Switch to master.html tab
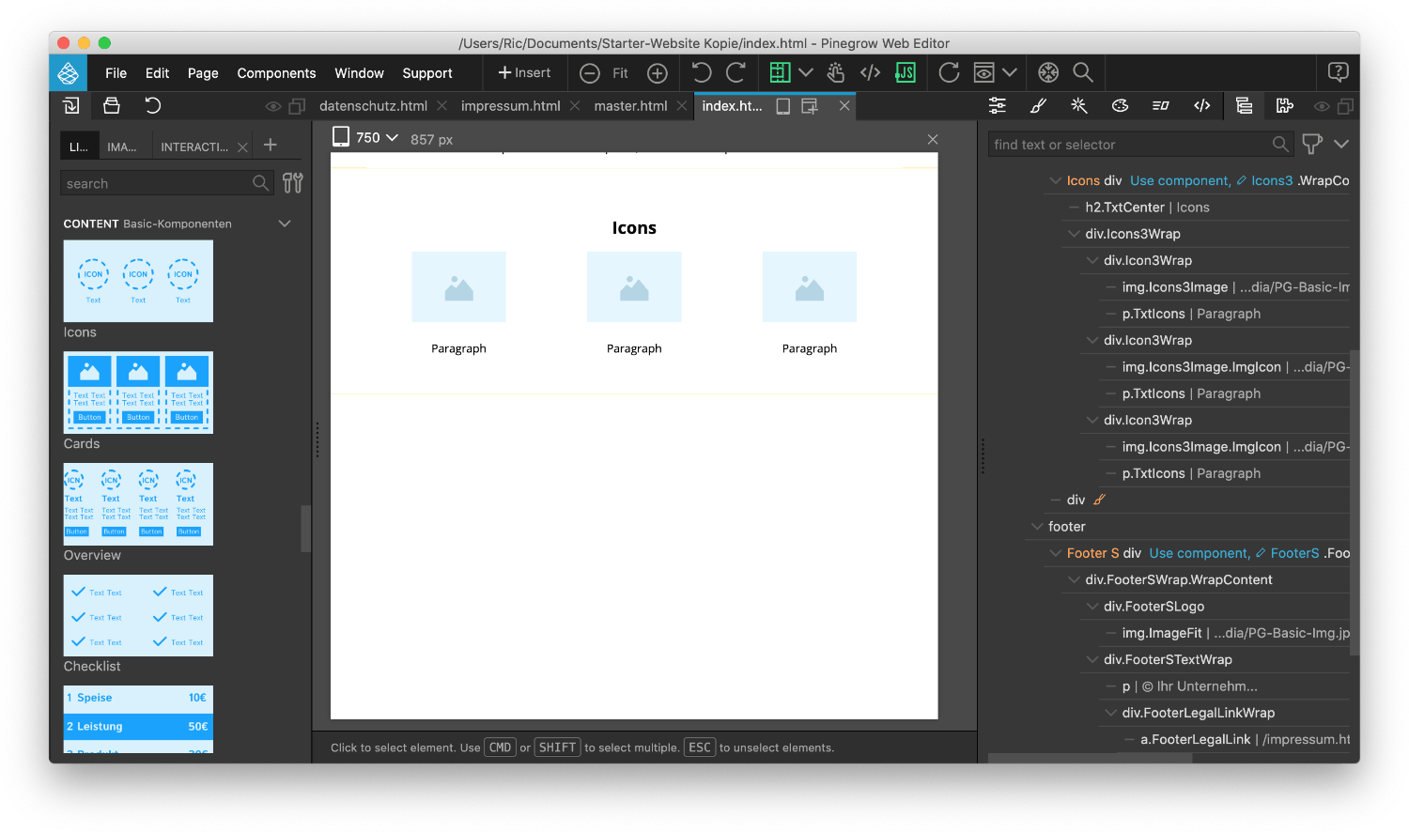1409x832 pixels. point(630,106)
